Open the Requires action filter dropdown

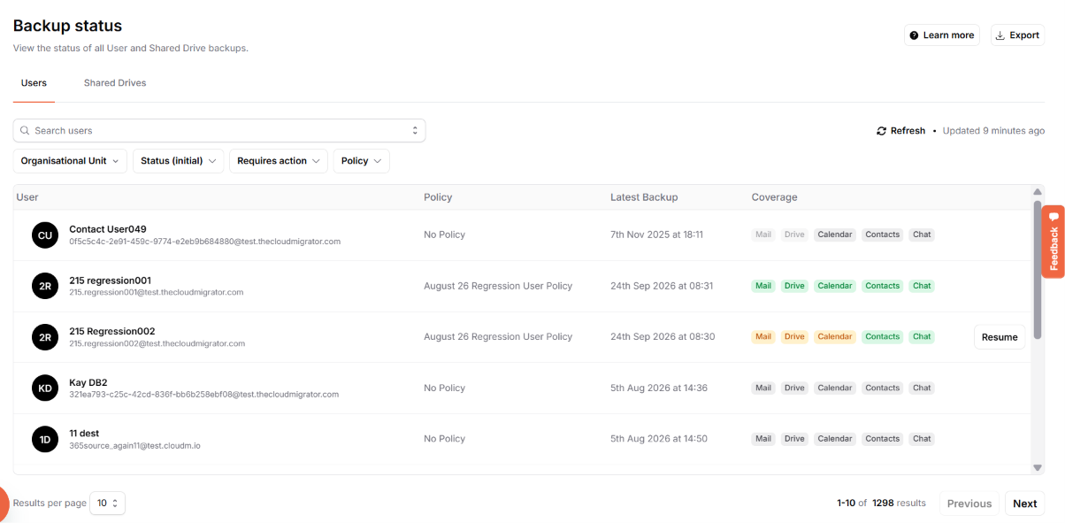(x=279, y=161)
